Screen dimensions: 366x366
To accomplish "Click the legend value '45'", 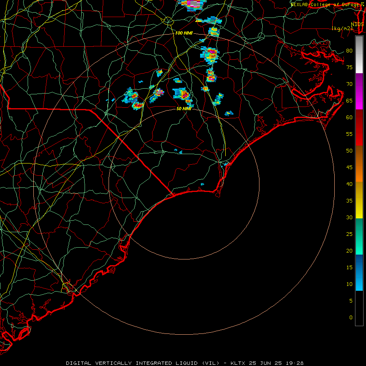I will click(x=349, y=168).
